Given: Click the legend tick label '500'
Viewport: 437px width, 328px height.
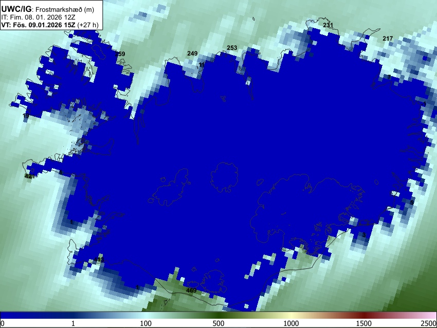Looking at the screenshot, I should click(219, 323).
